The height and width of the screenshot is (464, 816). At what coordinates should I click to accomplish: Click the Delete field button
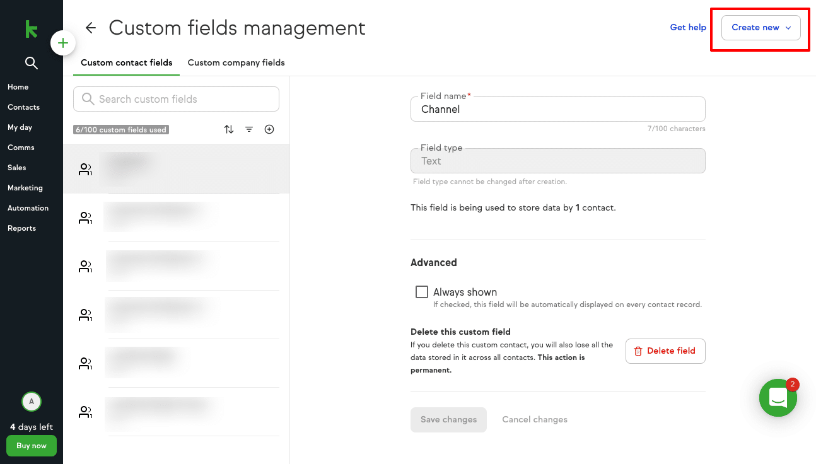pyautogui.click(x=665, y=351)
